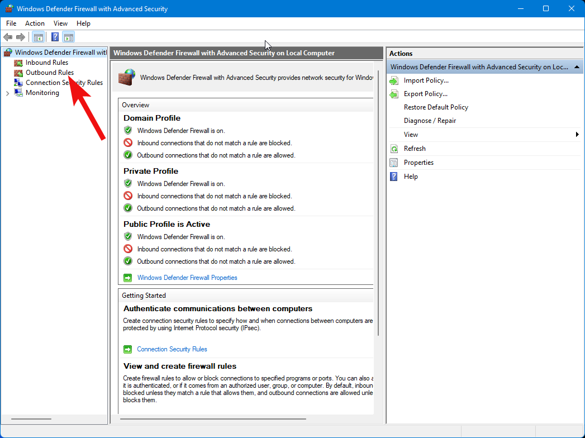The width and height of the screenshot is (585, 438).
Task: Open the View menu in menu bar
Action: click(60, 23)
